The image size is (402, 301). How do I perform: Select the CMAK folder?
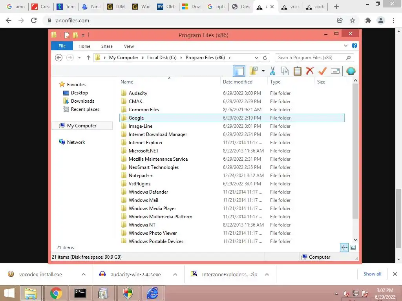pos(232,102)
